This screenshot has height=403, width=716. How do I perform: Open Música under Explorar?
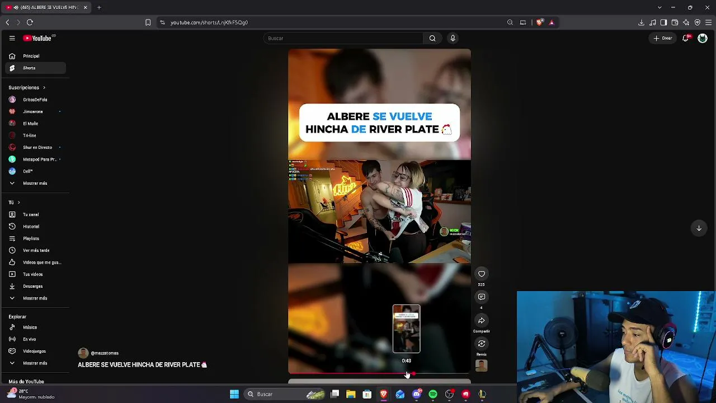tap(36, 327)
